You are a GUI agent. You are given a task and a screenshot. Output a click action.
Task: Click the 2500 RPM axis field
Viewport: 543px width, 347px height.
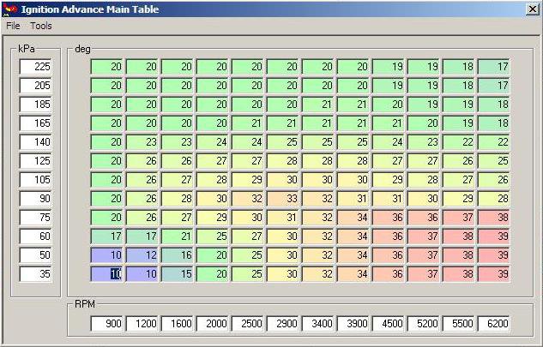(249, 324)
